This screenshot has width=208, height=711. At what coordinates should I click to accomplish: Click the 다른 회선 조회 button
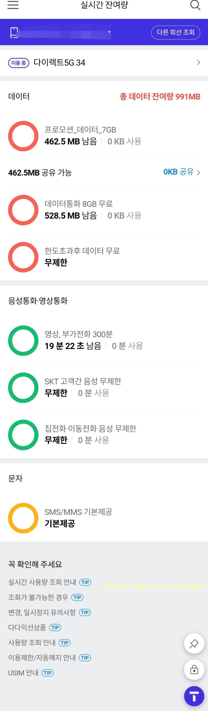click(x=176, y=32)
